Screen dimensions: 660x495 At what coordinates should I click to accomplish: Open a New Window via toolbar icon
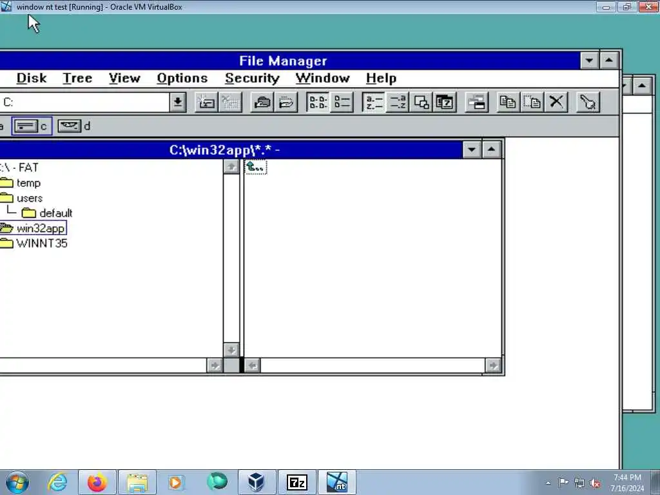pos(476,102)
